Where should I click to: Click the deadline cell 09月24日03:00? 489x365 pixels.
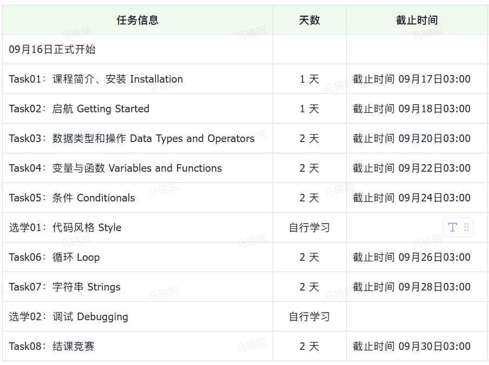pyautogui.click(x=417, y=198)
